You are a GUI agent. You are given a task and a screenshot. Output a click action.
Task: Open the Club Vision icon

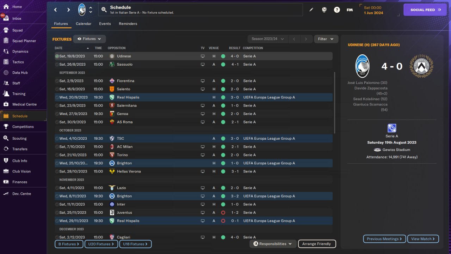point(6,171)
